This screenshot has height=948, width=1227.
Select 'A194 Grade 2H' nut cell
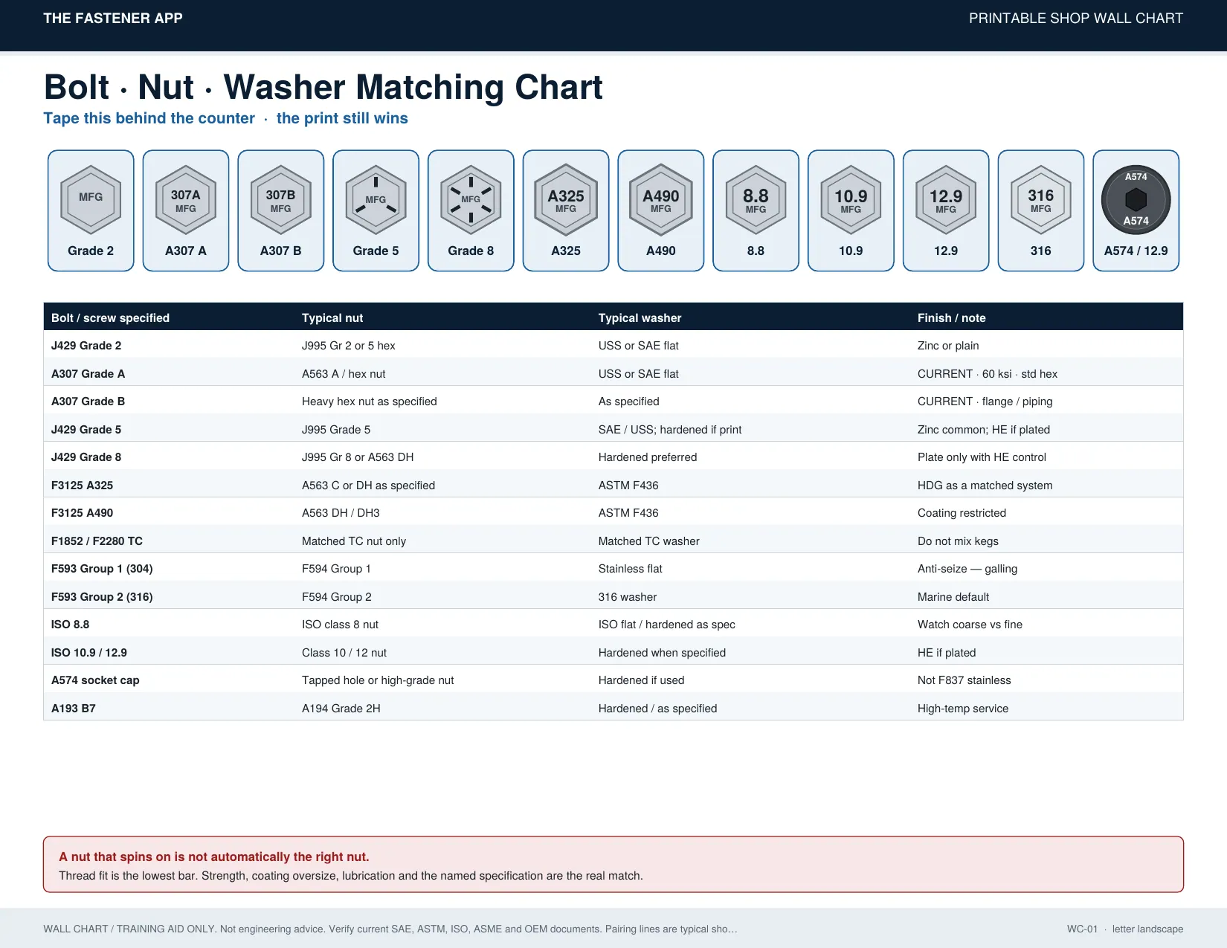point(341,709)
